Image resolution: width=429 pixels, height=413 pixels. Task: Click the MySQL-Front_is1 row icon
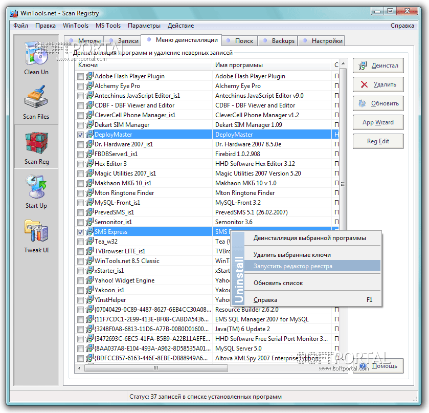[89, 202]
